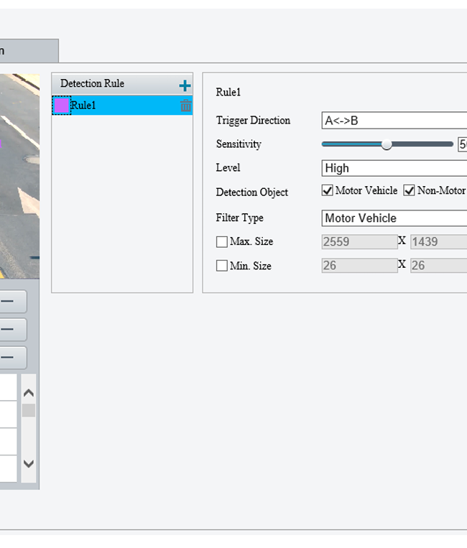
Task: Click the Max. Size height field 1439
Action: pyautogui.click(x=439, y=241)
